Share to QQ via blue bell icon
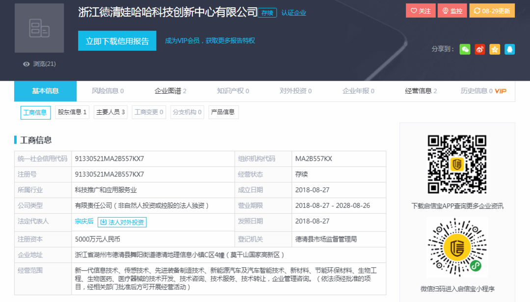The width and height of the screenshot is (530, 302). [x=509, y=50]
